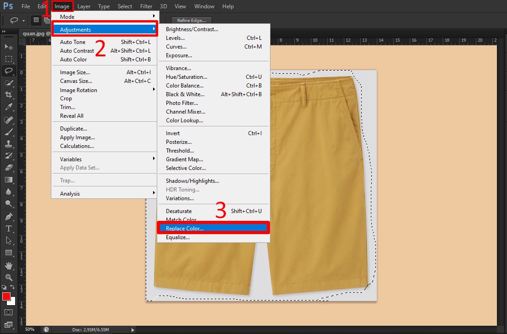
Task: Select the Gradient tool
Action: point(8,180)
